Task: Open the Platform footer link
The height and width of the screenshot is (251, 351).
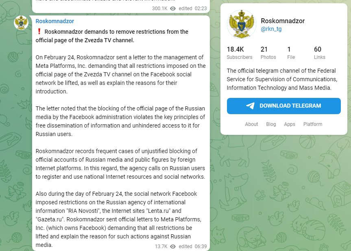Action: (x=313, y=124)
